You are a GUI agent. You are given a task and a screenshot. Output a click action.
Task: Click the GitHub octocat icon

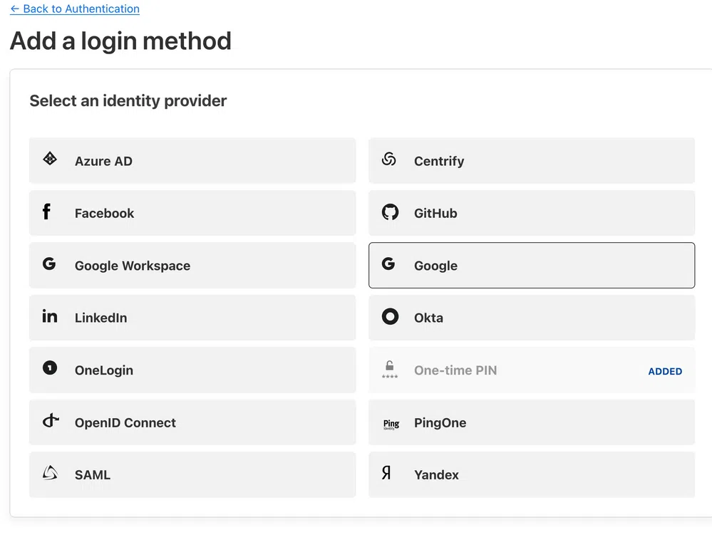(390, 212)
